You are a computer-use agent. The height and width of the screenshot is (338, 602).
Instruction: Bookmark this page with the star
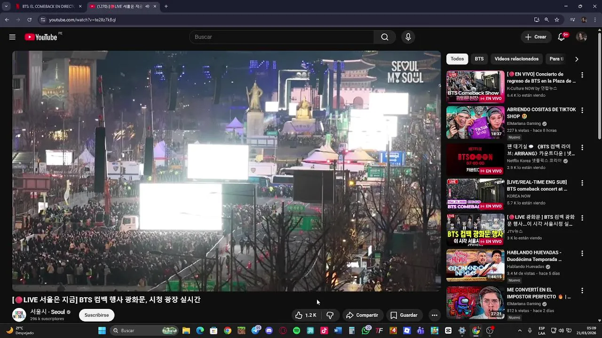[x=557, y=20]
